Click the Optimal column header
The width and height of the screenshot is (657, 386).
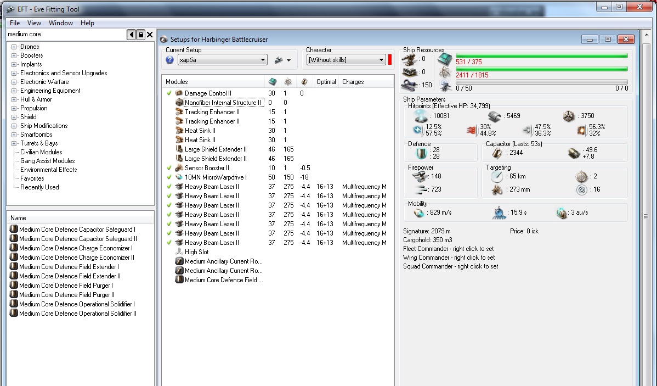(326, 82)
